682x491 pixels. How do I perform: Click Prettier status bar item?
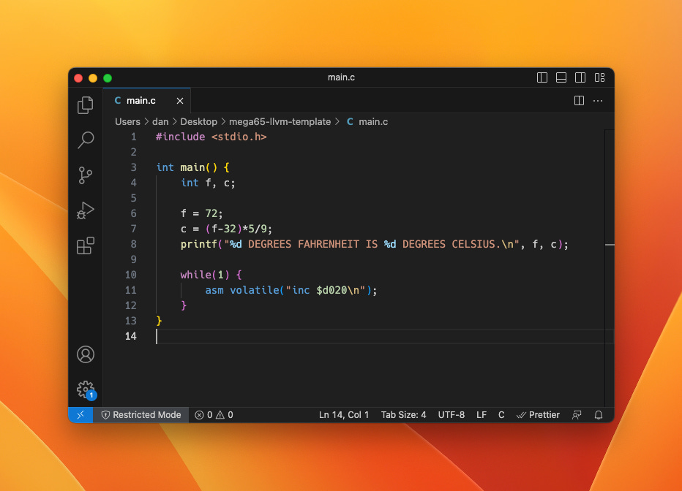tap(538, 415)
